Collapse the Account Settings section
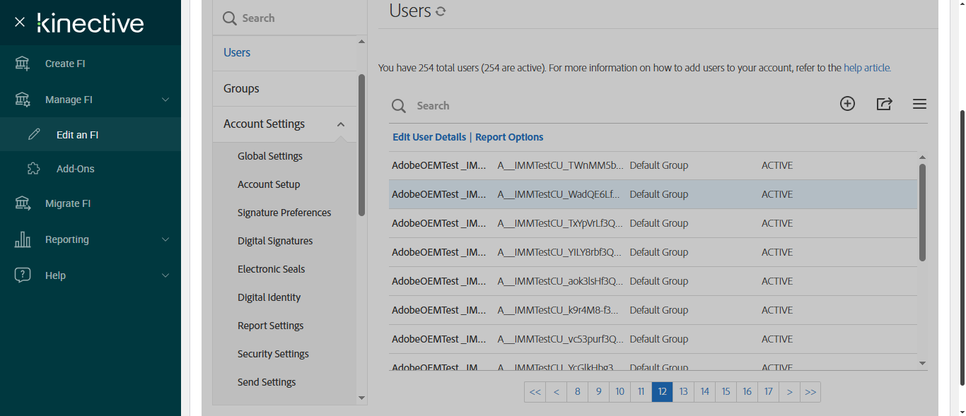The image size is (966, 416). (341, 124)
